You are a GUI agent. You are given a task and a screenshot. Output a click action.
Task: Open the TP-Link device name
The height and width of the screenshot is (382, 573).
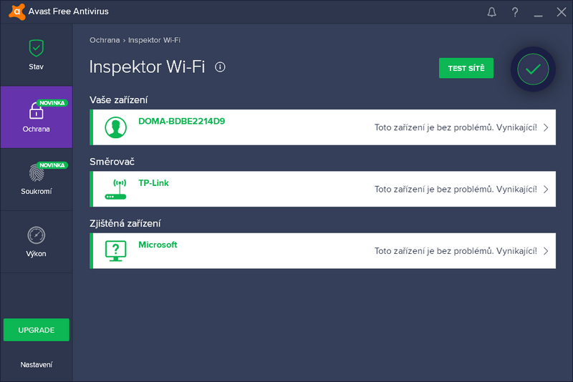tap(153, 183)
